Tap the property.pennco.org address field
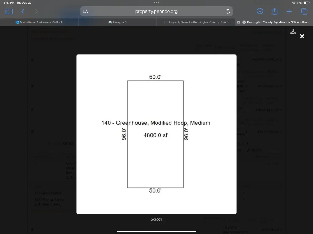The image size is (313, 234). click(x=156, y=12)
